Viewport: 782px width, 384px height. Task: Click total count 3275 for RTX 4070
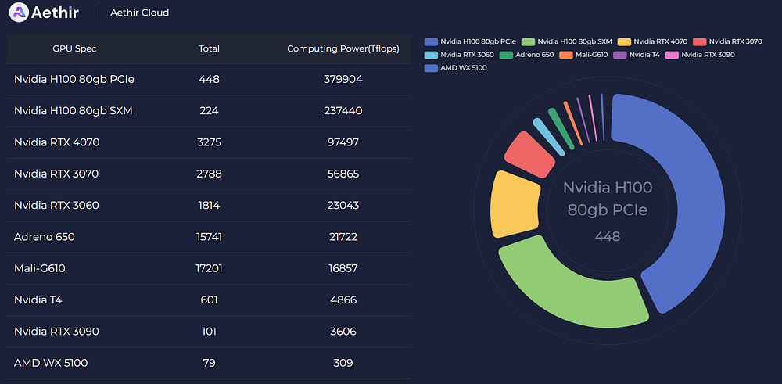pos(209,142)
